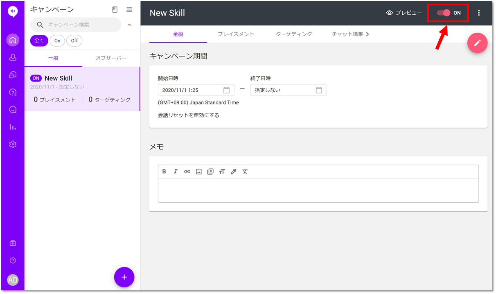Image resolution: width=496 pixels, height=294 pixels.
Task: Open the user profile sidebar icon
Action: 13,57
